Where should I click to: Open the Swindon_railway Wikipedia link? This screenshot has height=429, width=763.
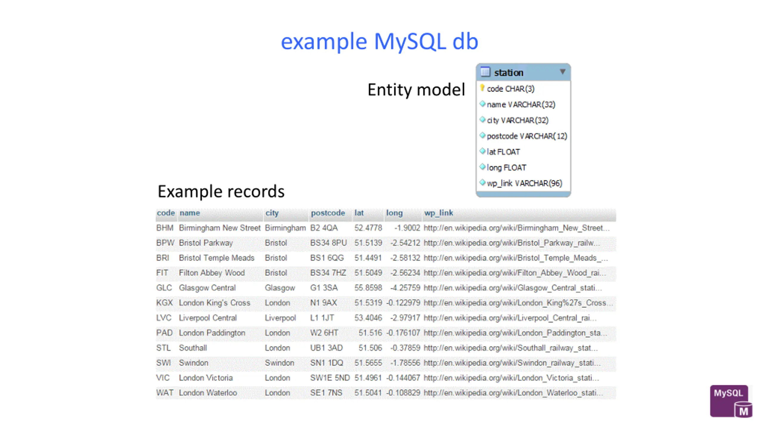point(512,363)
